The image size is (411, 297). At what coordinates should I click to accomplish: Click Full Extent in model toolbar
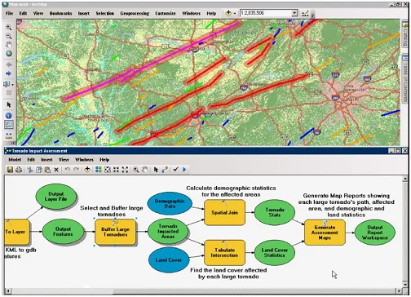coord(108,170)
